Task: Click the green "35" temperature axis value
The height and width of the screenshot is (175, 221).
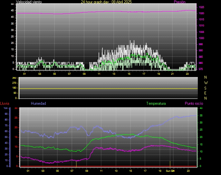Action: point(201,115)
